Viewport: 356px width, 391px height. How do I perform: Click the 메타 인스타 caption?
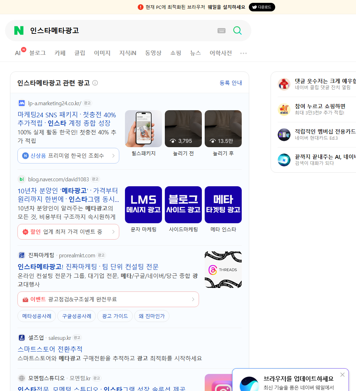coord(223,229)
